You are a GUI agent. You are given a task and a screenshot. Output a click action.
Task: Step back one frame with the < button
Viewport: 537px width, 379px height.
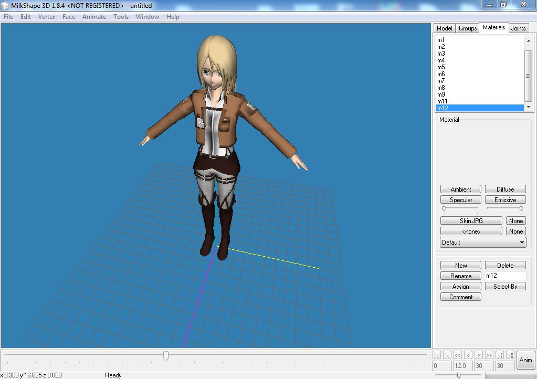(x=469, y=355)
